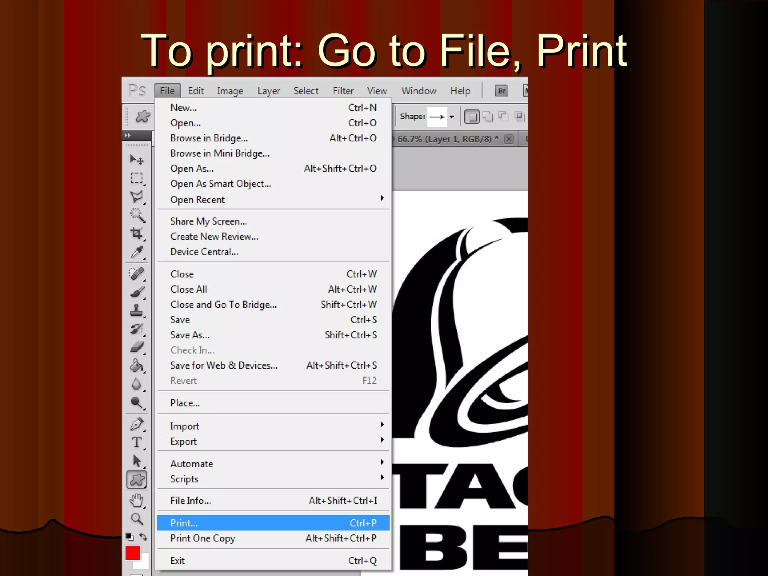Viewport: 768px width, 576px height.
Task: Select the Blur tool
Action: pyautogui.click(x=137, y=384)
